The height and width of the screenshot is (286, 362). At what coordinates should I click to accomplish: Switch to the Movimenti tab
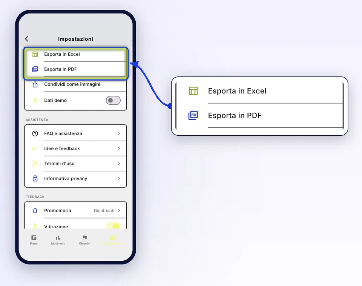58,240
